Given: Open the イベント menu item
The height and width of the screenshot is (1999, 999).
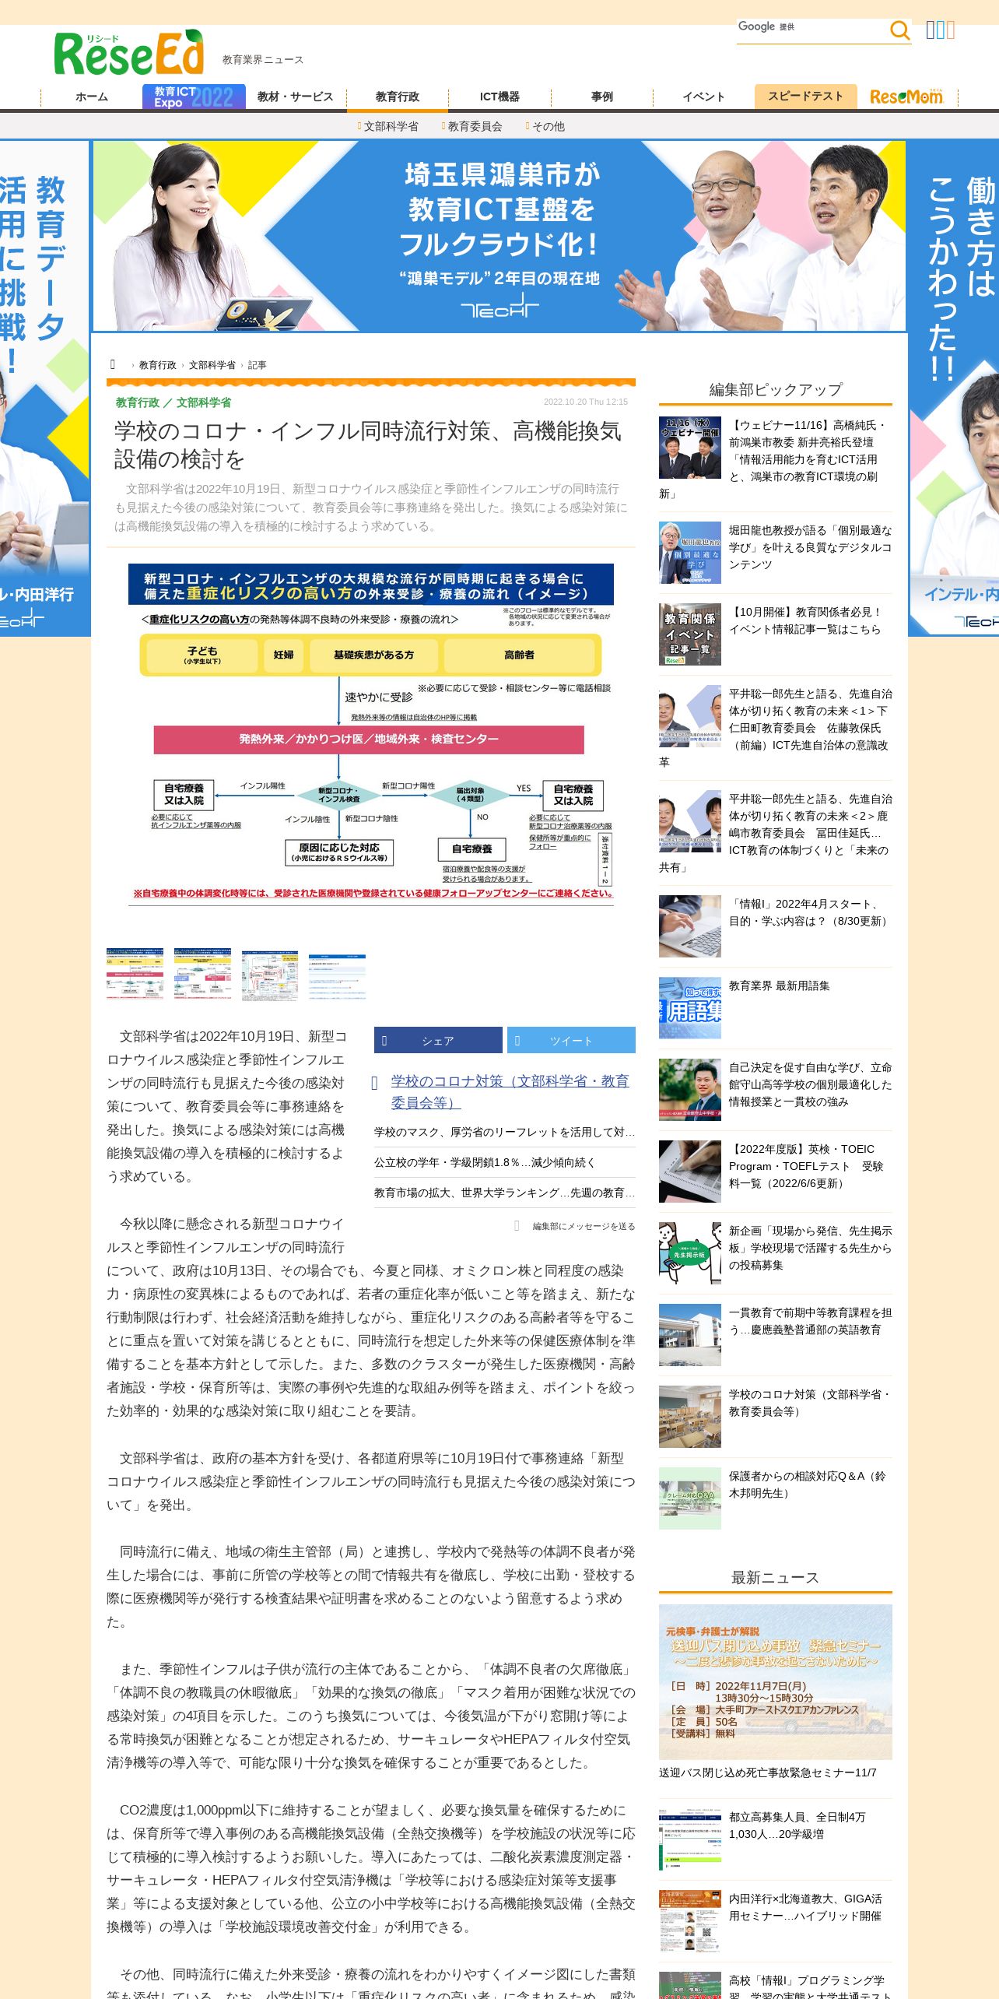Looking at the screenshot, I should click(x=704, y=97).
